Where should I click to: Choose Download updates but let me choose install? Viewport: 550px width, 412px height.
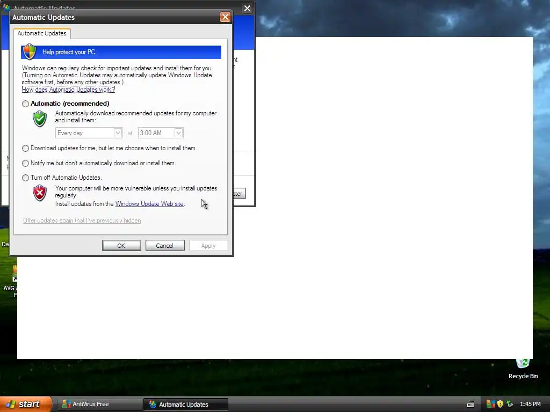click(x=25, y=148)
